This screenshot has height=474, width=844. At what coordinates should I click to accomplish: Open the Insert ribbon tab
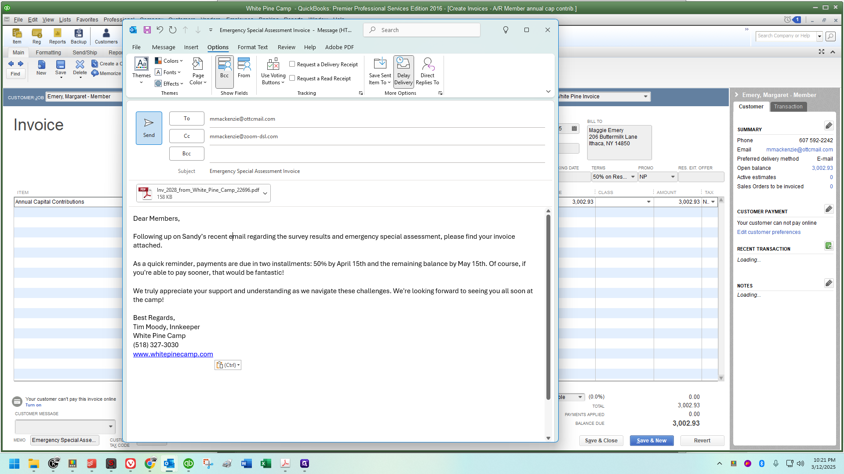[x=191, y=47]
